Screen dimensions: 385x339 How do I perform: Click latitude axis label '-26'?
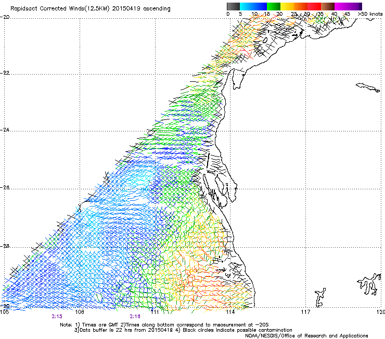pos(5,187)
